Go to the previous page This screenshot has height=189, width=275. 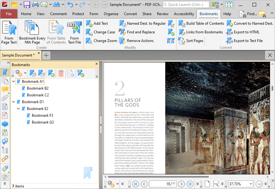coord(144,184)
